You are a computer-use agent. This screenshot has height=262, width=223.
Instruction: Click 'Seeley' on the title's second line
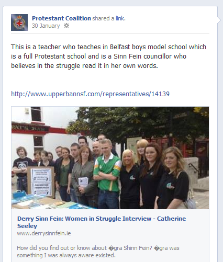point(27,226)
